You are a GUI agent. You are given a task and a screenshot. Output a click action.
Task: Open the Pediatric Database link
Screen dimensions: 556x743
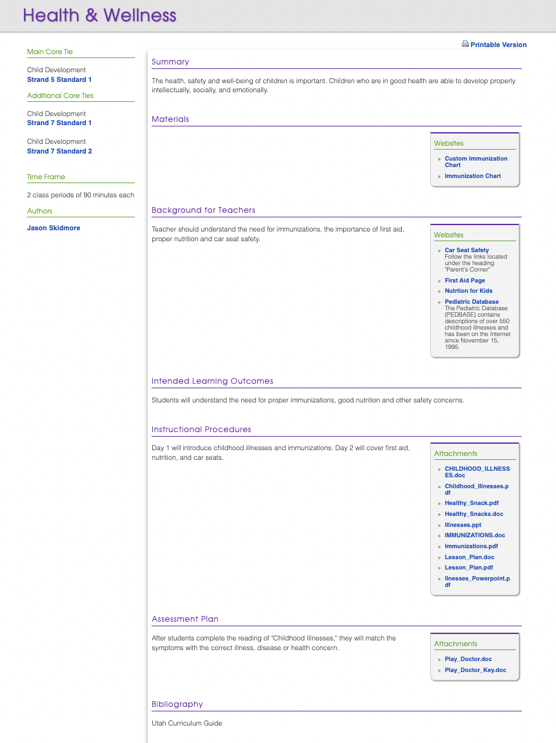pos(472,302)
